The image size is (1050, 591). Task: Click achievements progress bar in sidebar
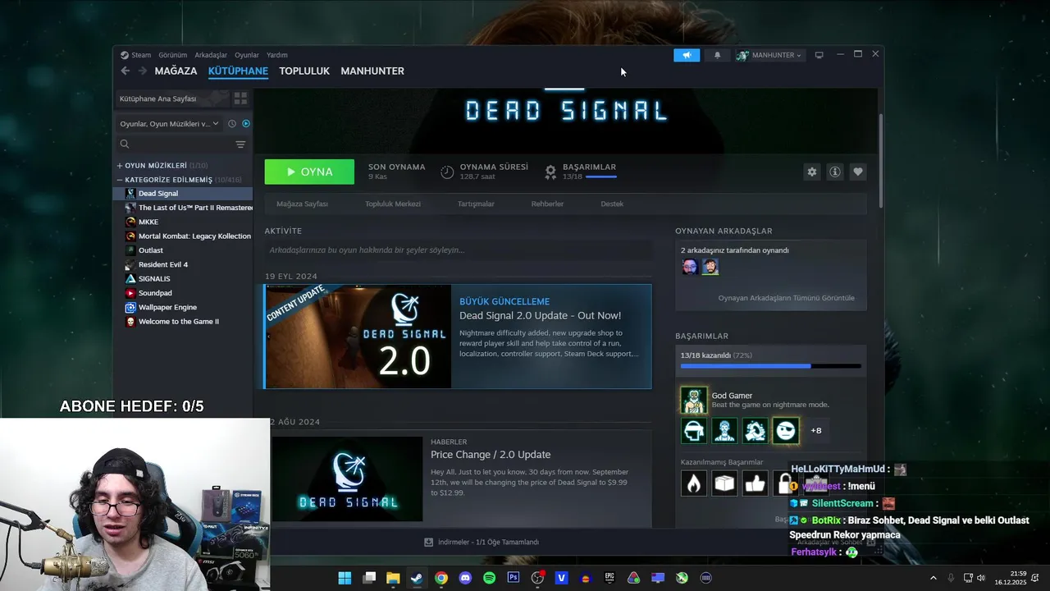771,366
